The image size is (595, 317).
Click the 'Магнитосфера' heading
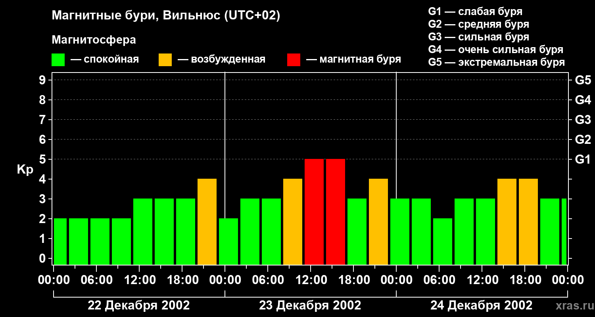[x=94, y=40]
